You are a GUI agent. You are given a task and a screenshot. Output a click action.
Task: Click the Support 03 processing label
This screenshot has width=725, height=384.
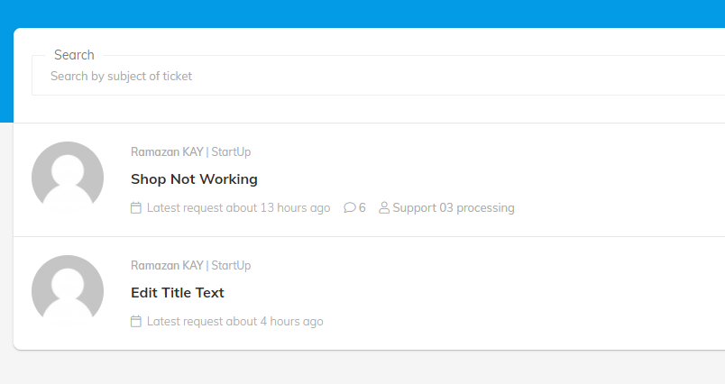tap(454, 208)
